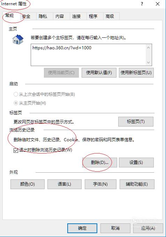The width and height of the screenshot is (166, 237).
Task: Select 从上次会话中的标签页开始 radio button
Action: (16, 94)
